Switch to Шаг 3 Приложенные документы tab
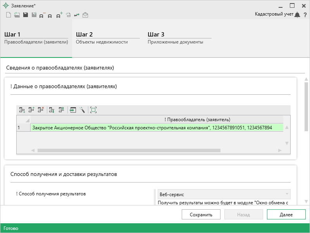This screenshot has height=233, width=310. point(179,38)
